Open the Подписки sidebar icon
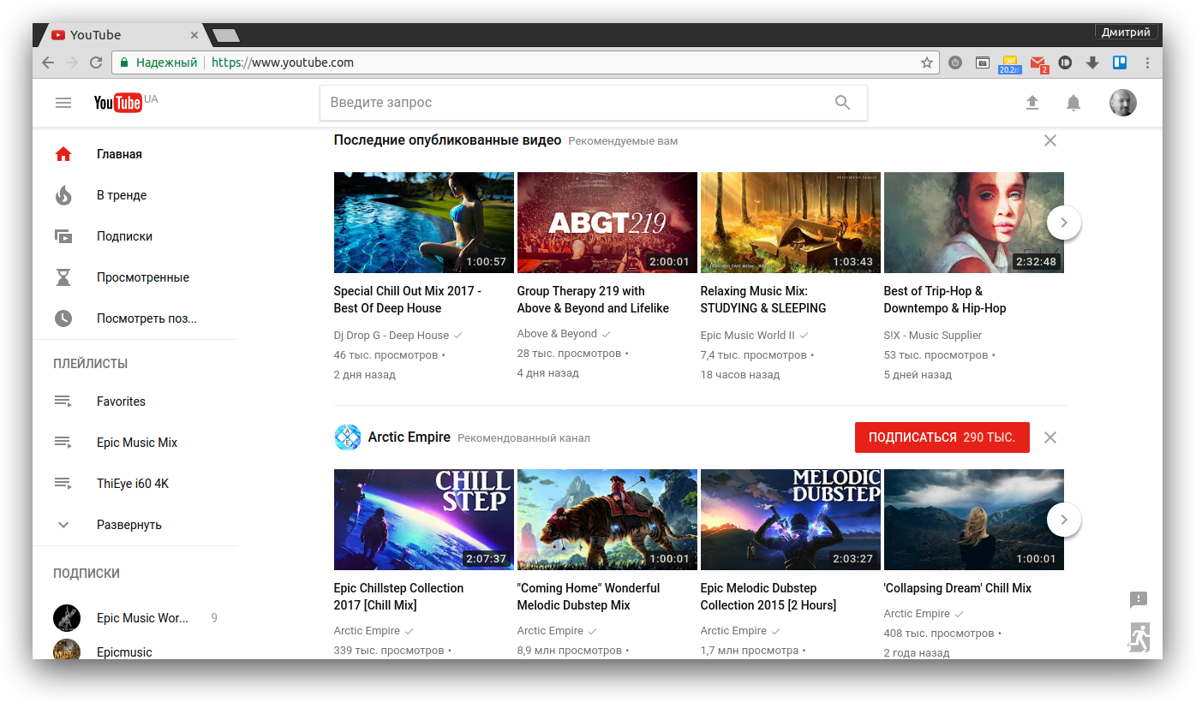This screenshot has width=1196, height=702. 63,236
